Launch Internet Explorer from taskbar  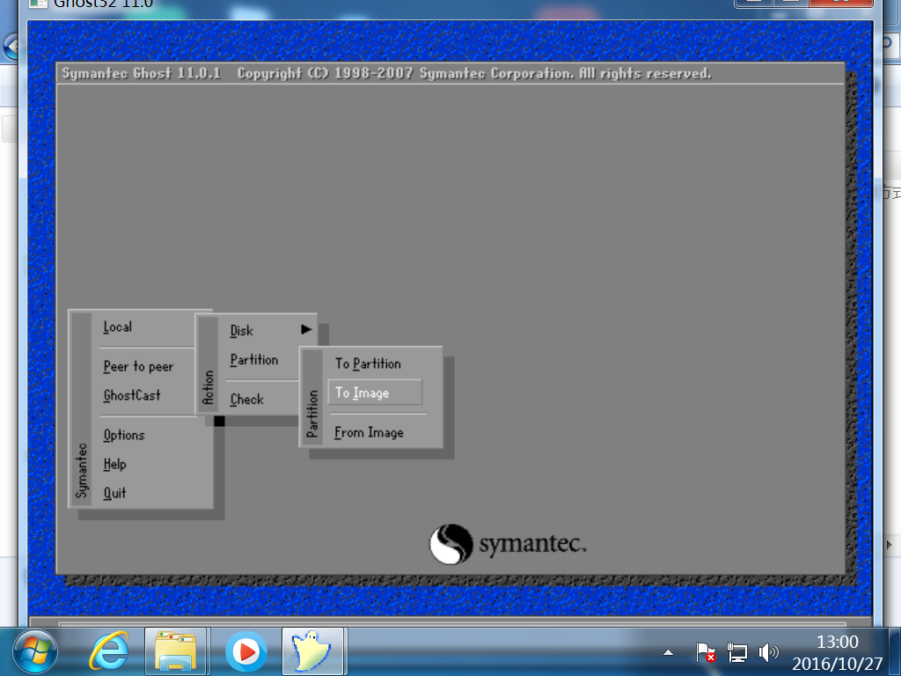click(108, 651)
